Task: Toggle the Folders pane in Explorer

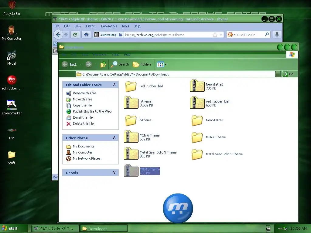Action: (x=142, y=64)
